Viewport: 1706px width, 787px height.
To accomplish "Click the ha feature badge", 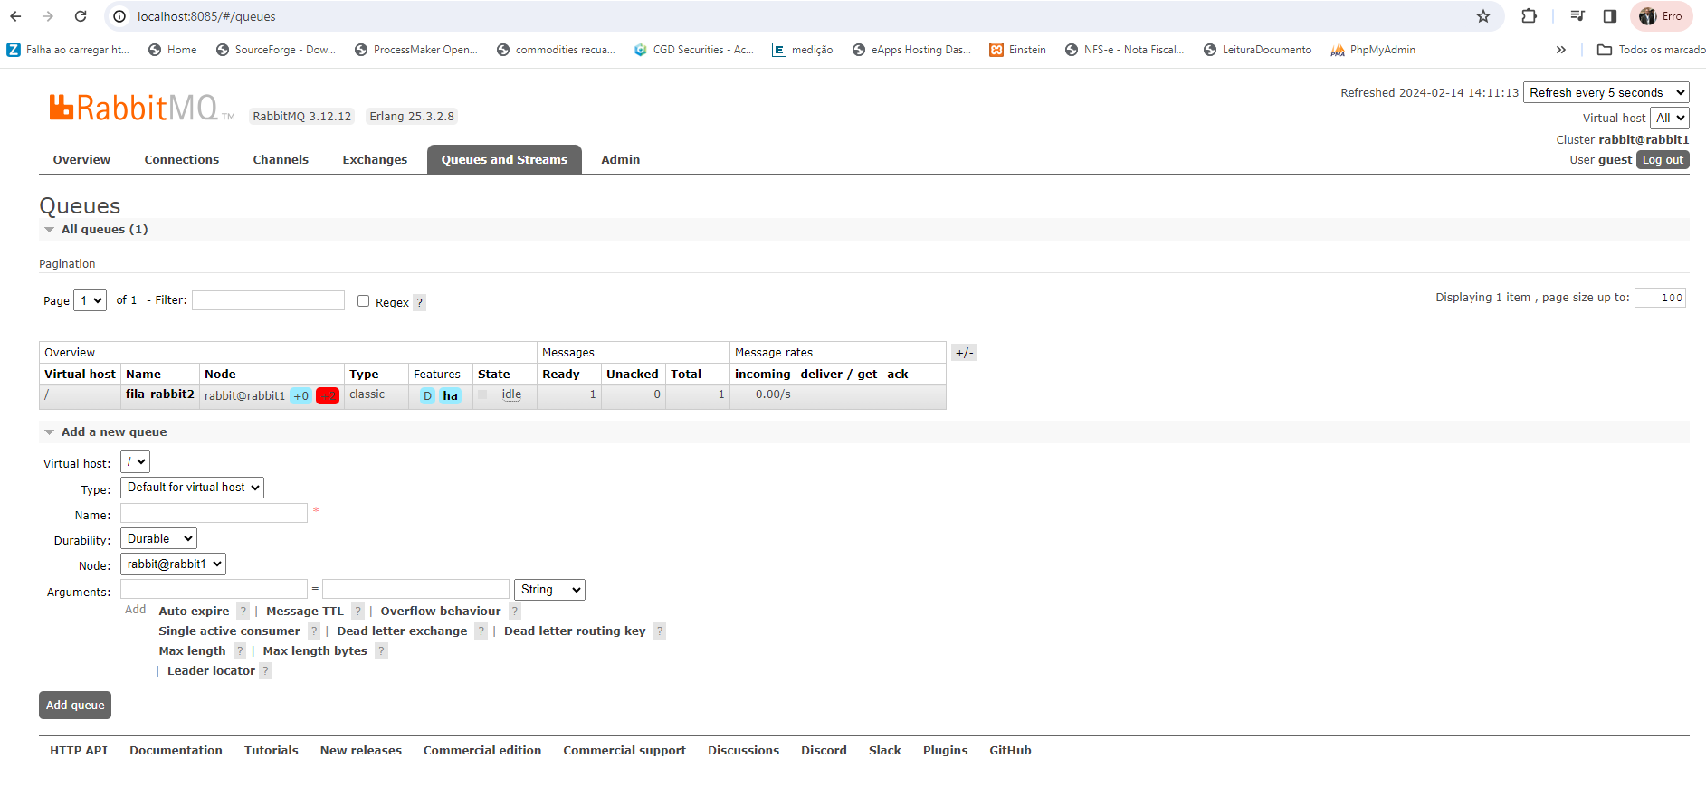I will 450,396.
